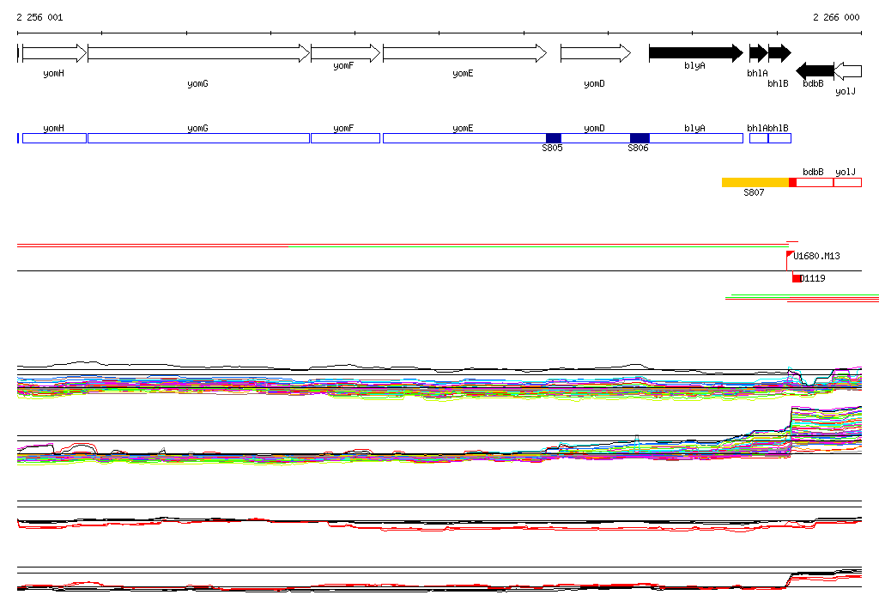879x613 pixels.
Task: Select the yomF gene arrow
Action: pos(345,53)
